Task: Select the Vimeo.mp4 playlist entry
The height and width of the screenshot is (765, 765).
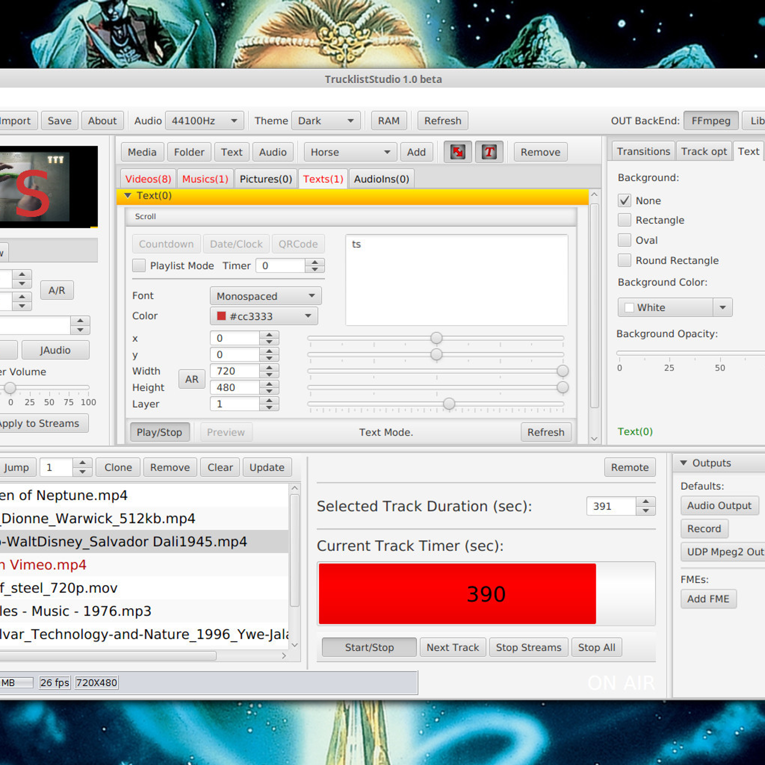Action: point(144,565)
